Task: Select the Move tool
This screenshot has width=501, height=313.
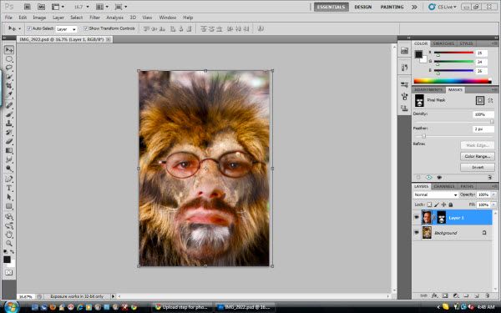Action: pyautogui.click(x=9, y=49)
